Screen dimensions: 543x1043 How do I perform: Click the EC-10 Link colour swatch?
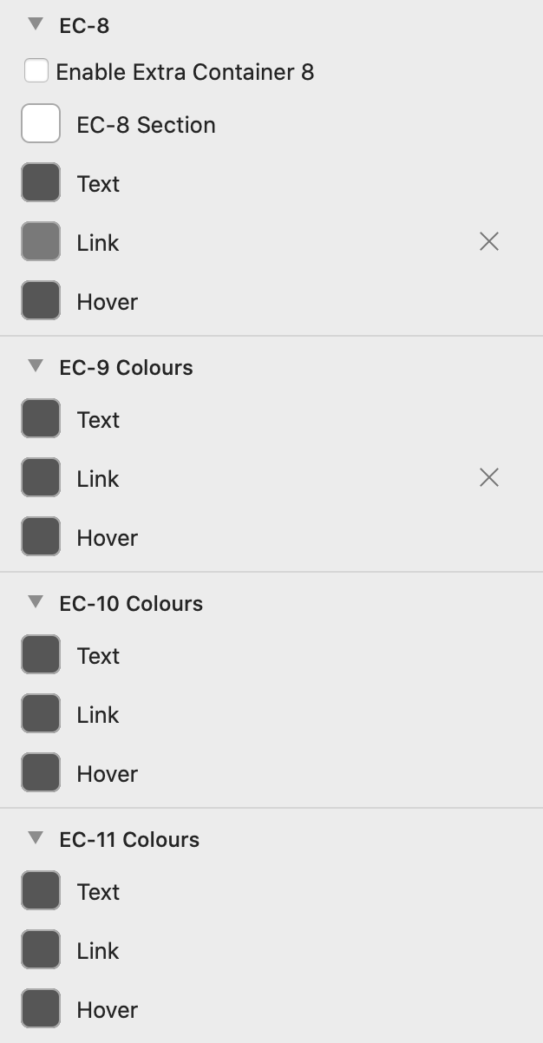[41, 714]
